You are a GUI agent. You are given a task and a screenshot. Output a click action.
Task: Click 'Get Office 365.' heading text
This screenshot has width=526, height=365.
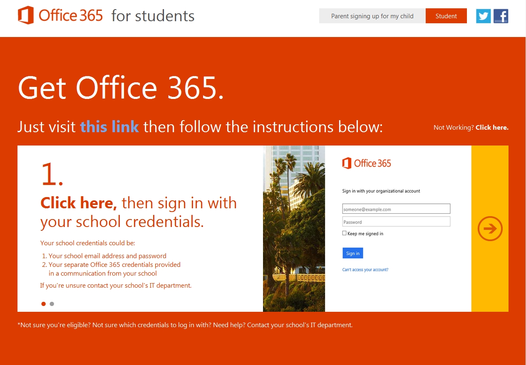(x=121, y=87)
